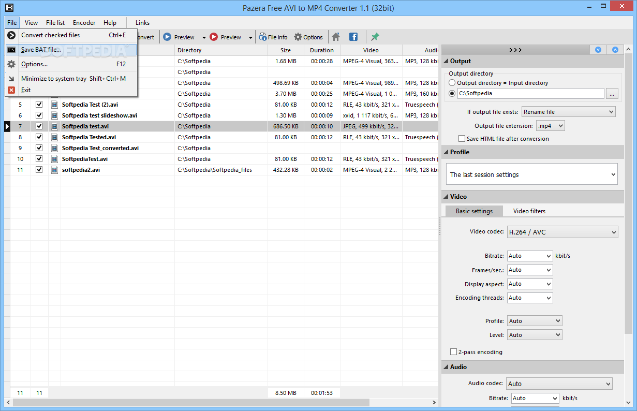Click file icon of Softpedia Test_converted.avi
This screenshot has width=637, height=411.
(x=54, y=148)
